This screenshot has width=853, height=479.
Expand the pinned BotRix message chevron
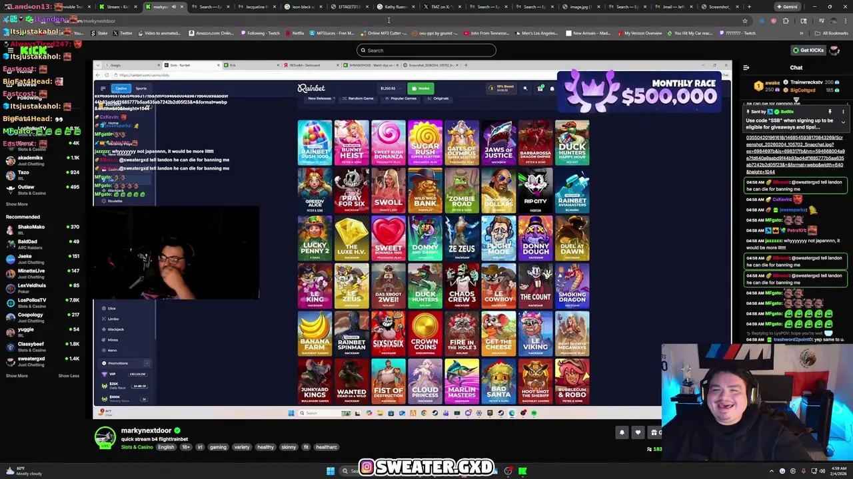click(843, 122)
